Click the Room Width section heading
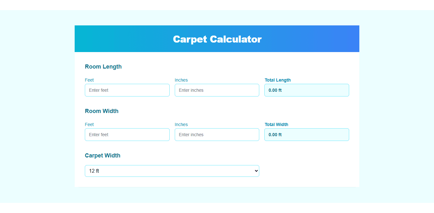 102,111
